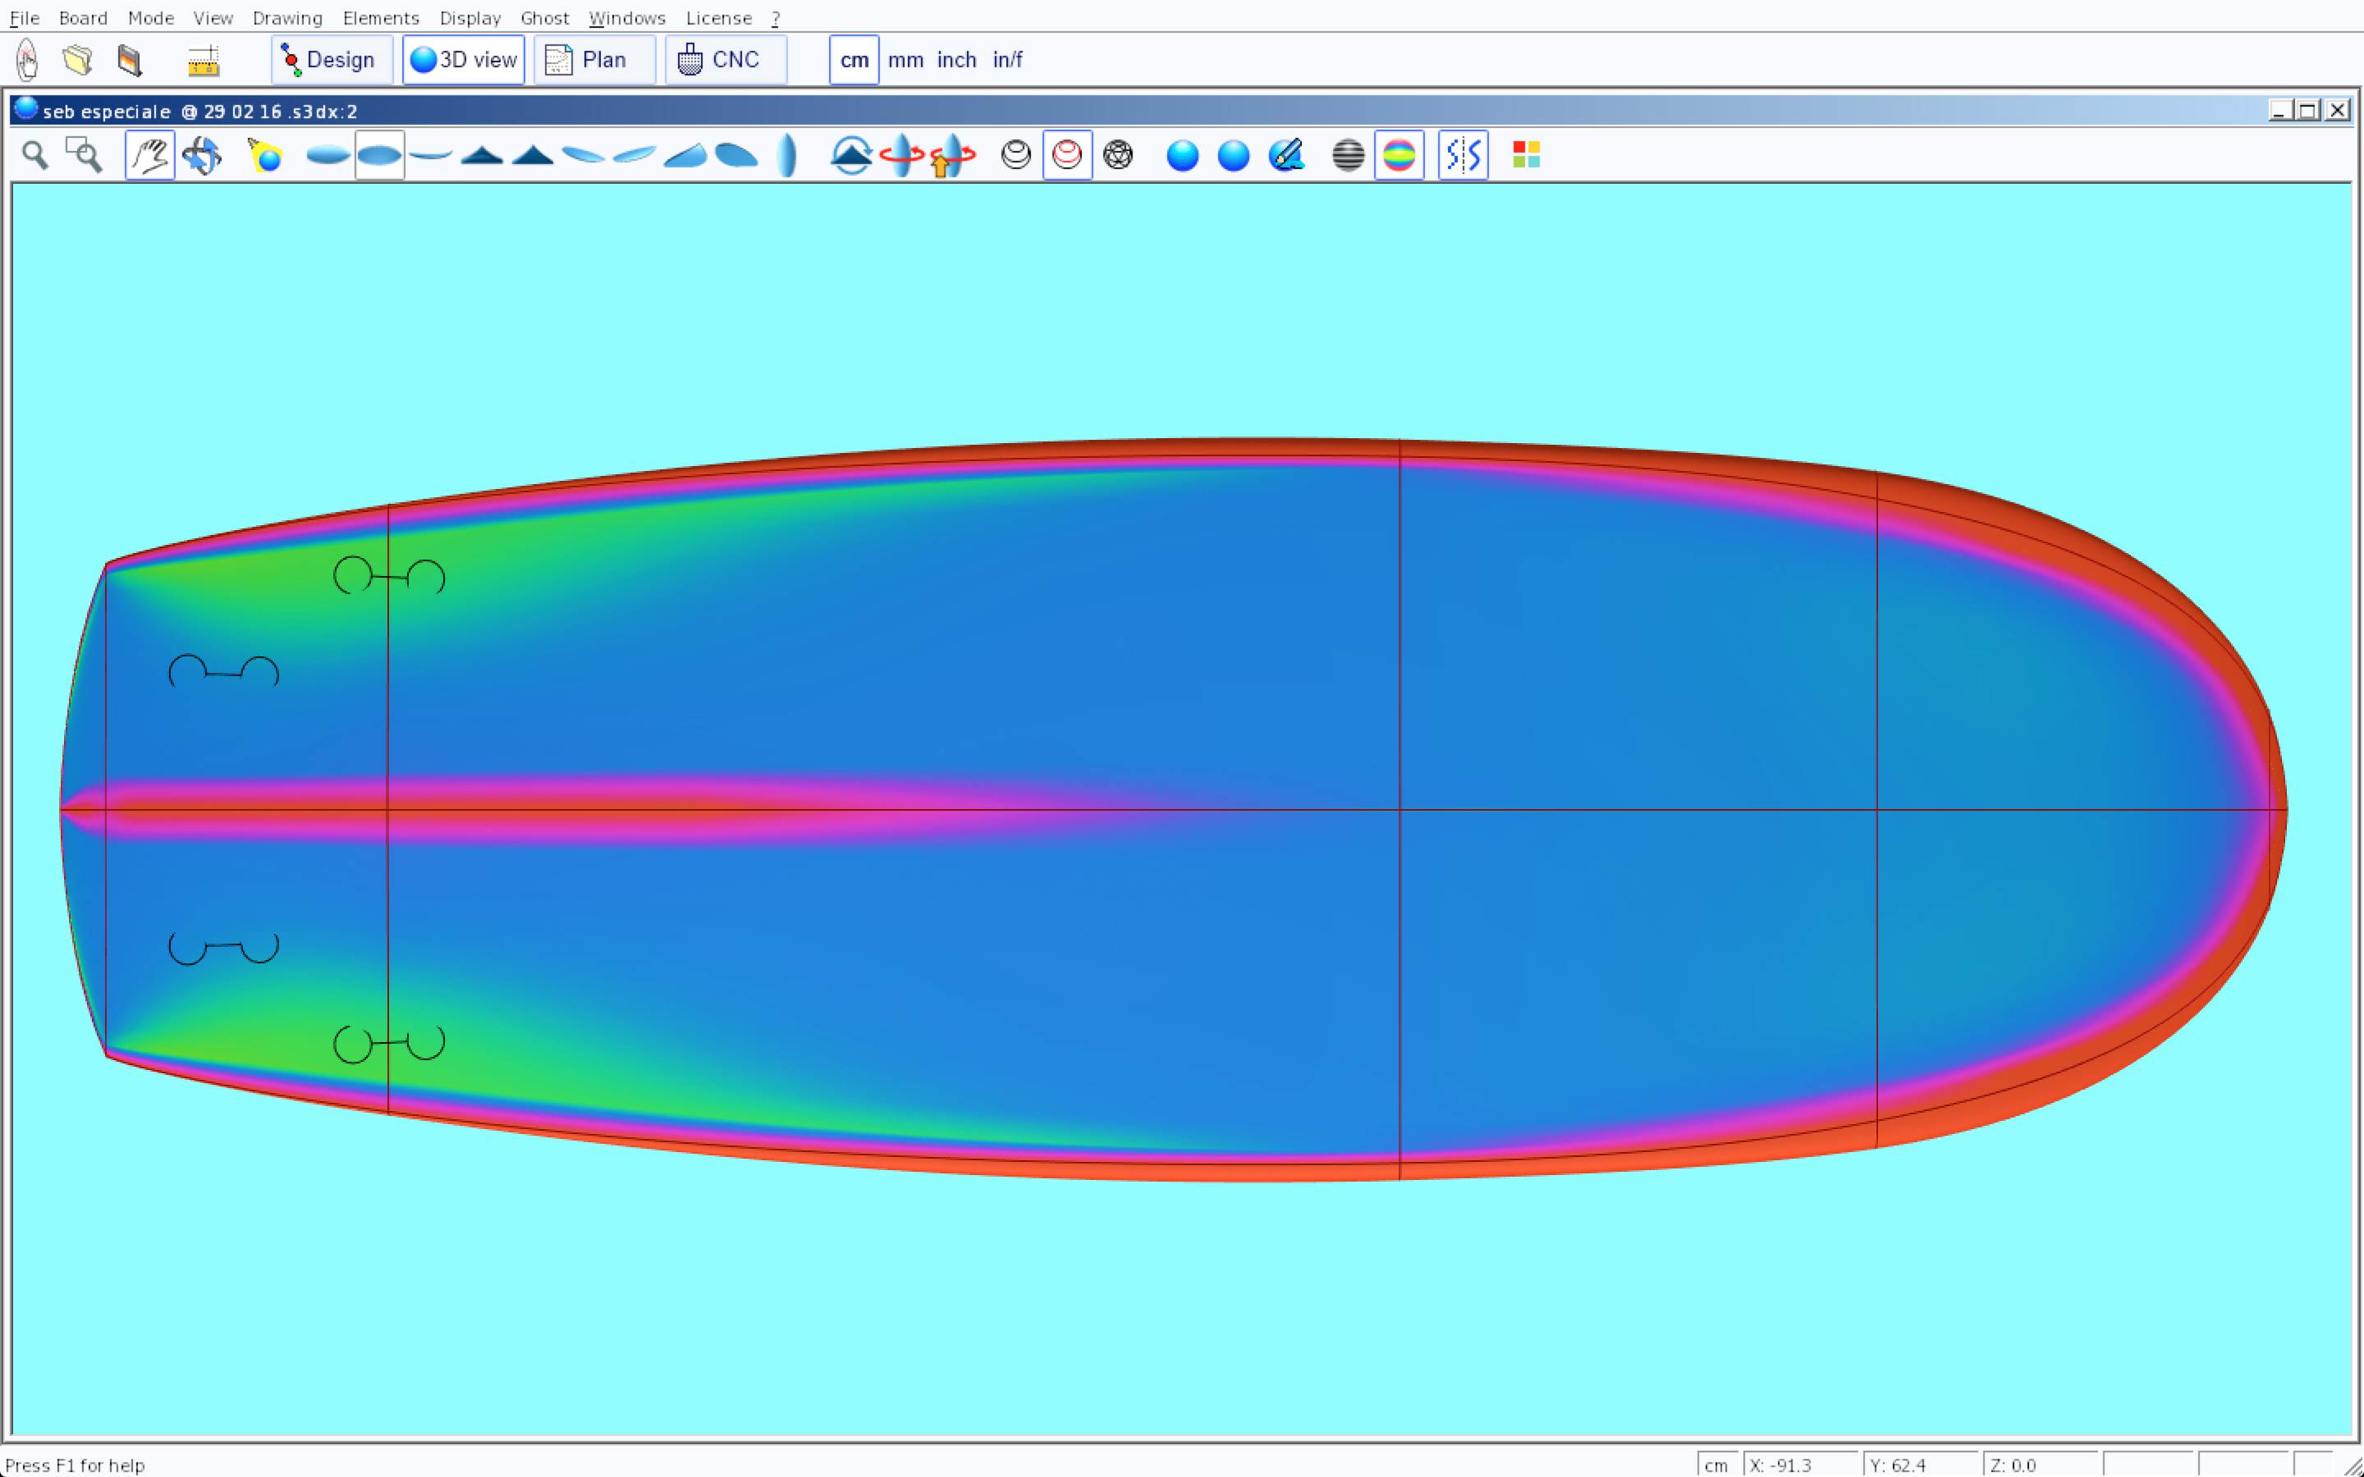Toggle the rainbow curvature color map
The width and height of the screenshot is (2364, 1477).
point(1399,155)
